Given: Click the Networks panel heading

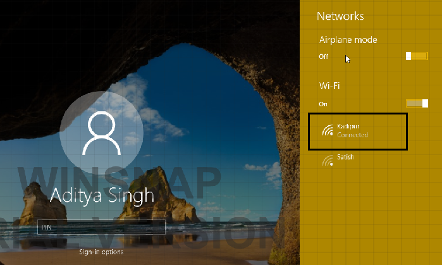Looking at the screenshot, I should pos(340,16).
